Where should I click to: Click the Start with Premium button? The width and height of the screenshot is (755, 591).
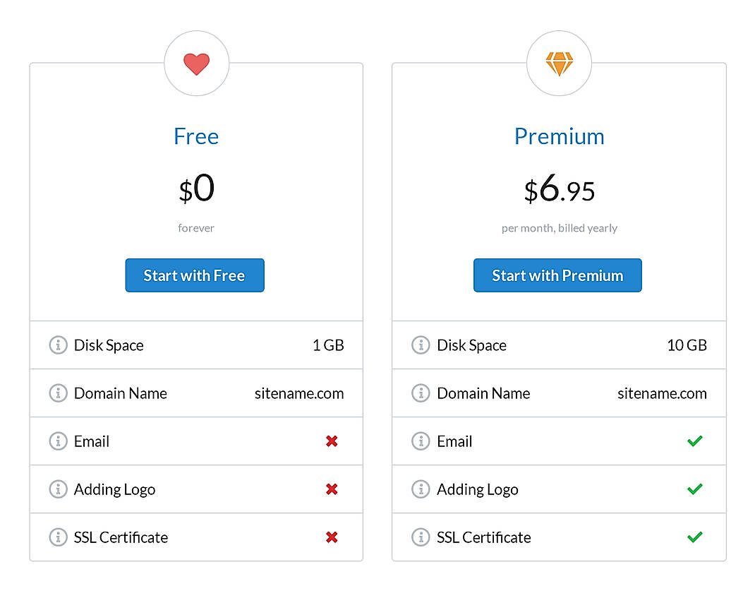557,275
